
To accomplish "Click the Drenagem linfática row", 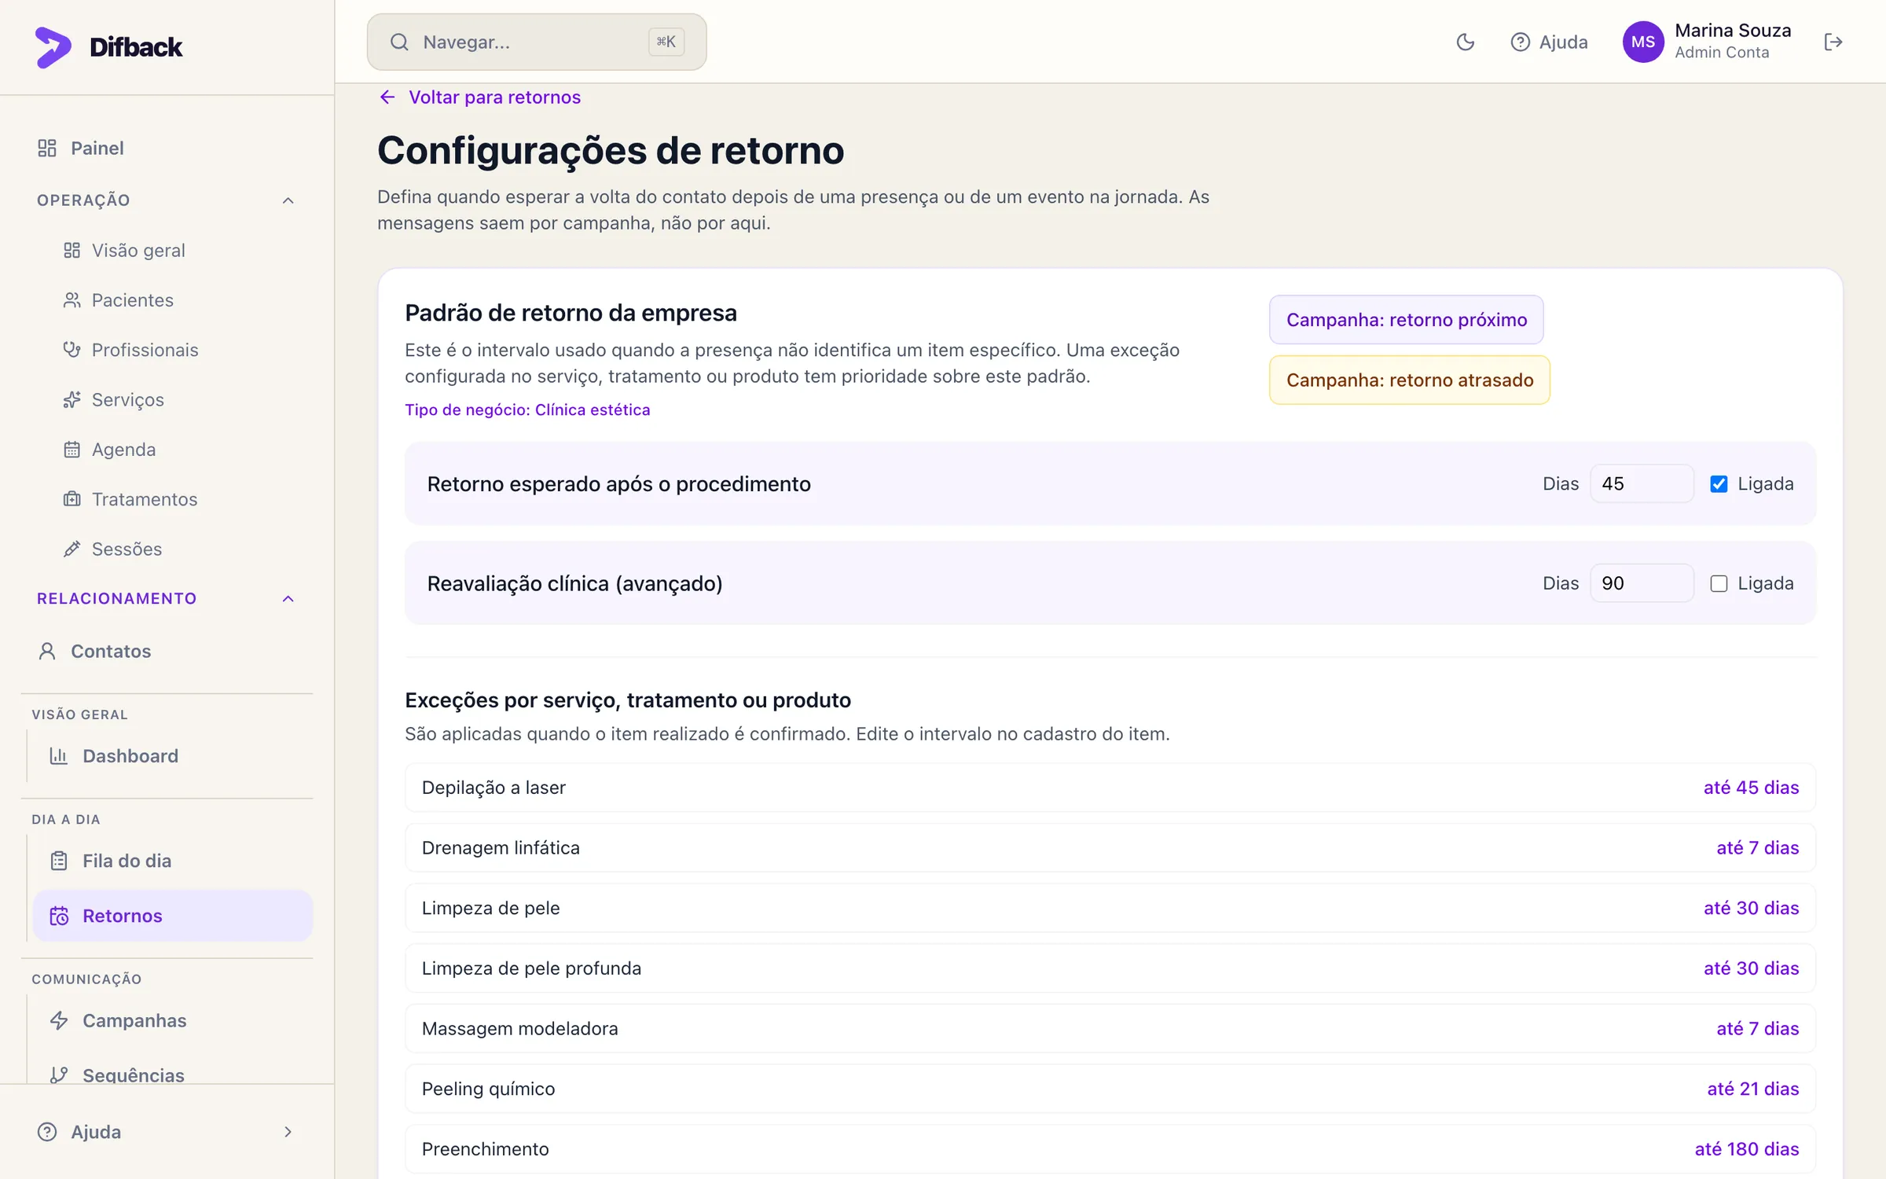I will click(1110, 848).
